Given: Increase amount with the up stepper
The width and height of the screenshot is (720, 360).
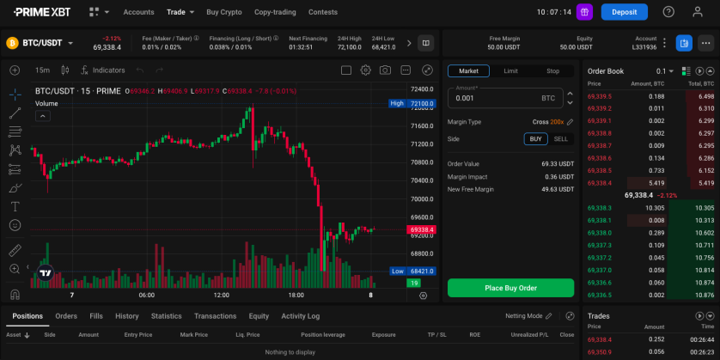Looking at the screenshot, I should pos(570,93).
